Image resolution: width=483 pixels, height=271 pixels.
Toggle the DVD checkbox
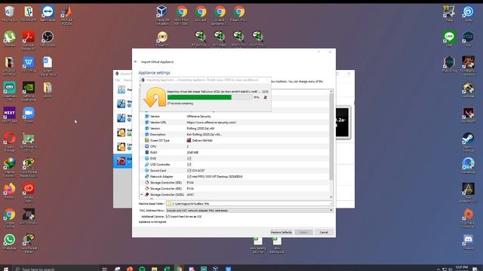(x=189, y=158)
